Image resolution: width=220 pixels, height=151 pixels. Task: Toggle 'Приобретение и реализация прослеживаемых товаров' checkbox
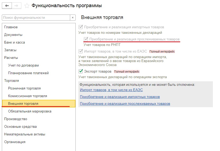click(x=86, y=39)
